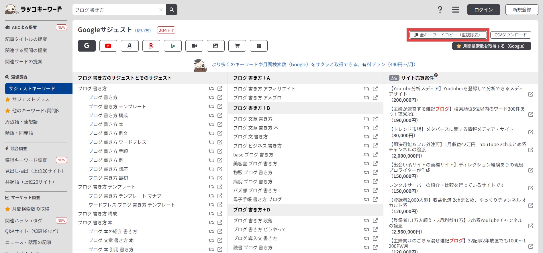
Task: Open ブログ 書き方 アメブロ in new window
Action: [375, 98]
